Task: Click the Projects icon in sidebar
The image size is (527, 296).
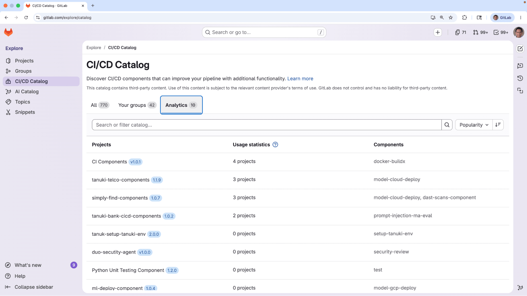Action: [x=8, y=61]
